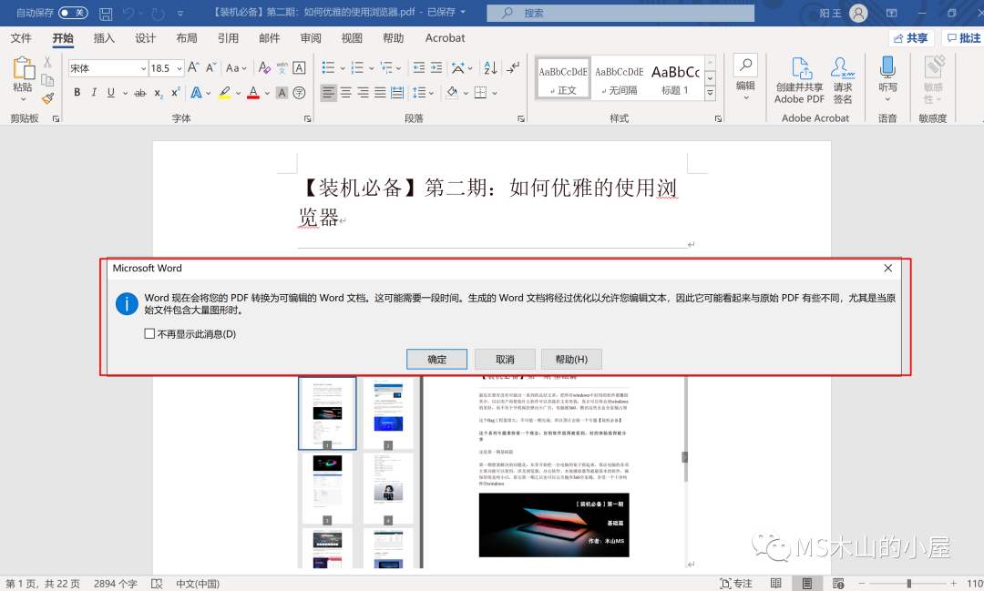
Task: Click the 确定 button in dialog
Action: [x=436, y=360]
